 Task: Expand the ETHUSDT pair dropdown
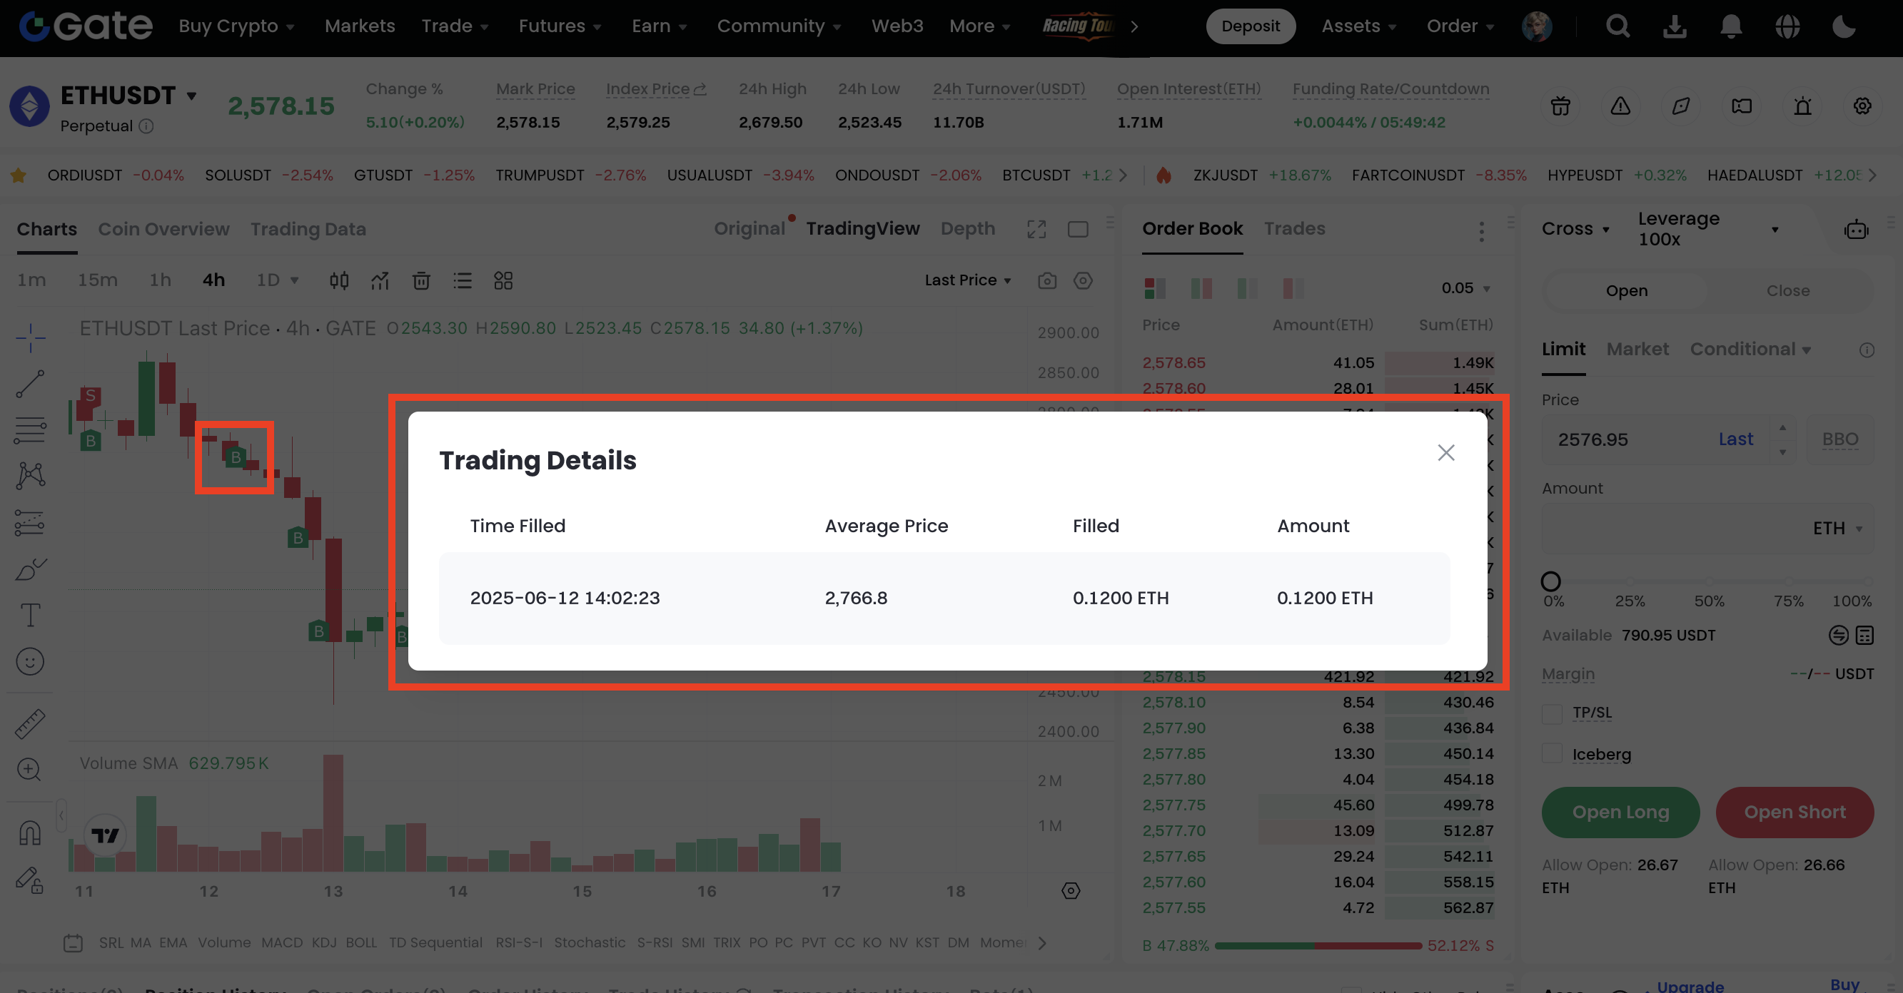point(191,96)
